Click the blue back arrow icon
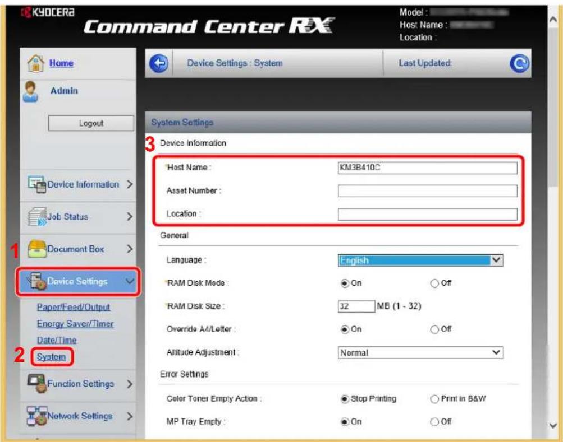563x442 pixels. click(159, 63)
